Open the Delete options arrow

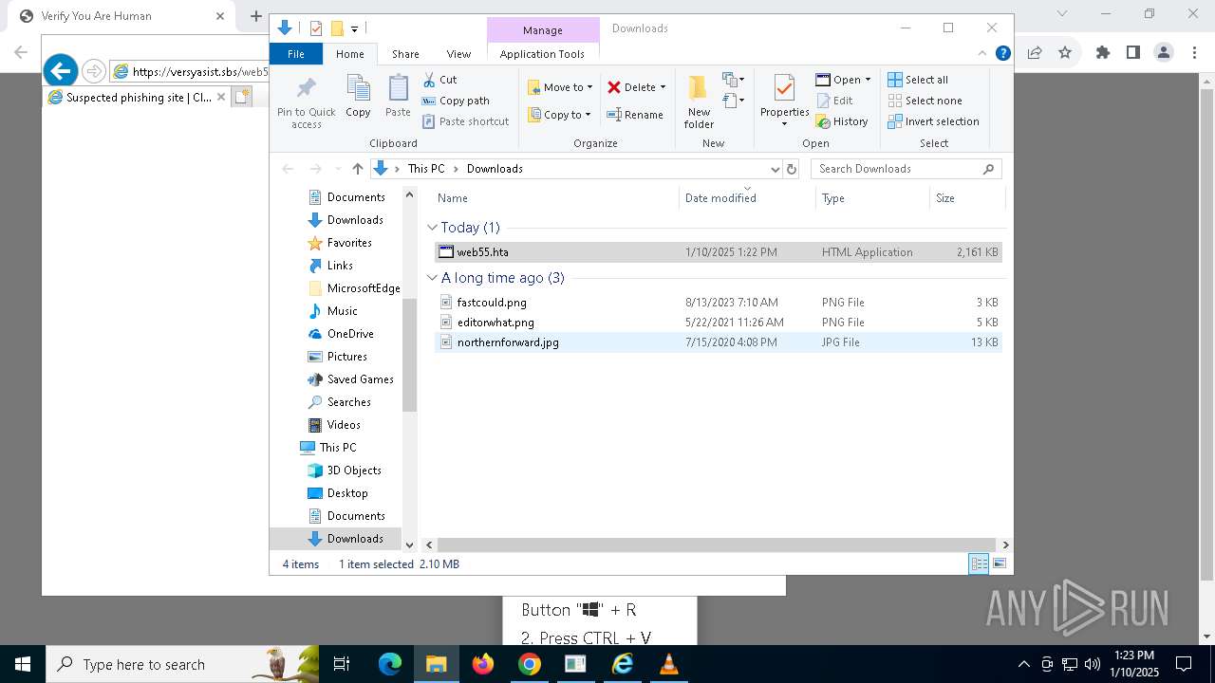[x=663, y=87]
